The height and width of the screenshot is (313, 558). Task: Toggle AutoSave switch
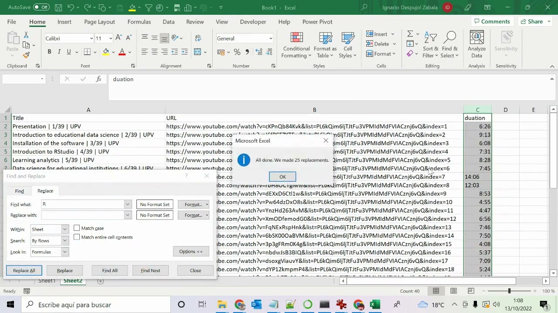tap(41, 7)
